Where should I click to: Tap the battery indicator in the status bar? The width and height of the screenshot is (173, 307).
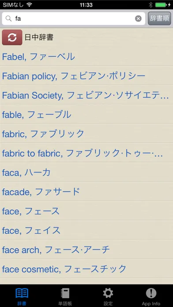[161, 5]
